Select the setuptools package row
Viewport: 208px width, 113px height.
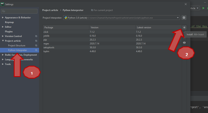pyautogui.click(x=112, y=47)
